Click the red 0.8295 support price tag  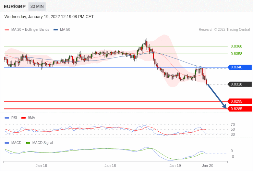point(240,101)
